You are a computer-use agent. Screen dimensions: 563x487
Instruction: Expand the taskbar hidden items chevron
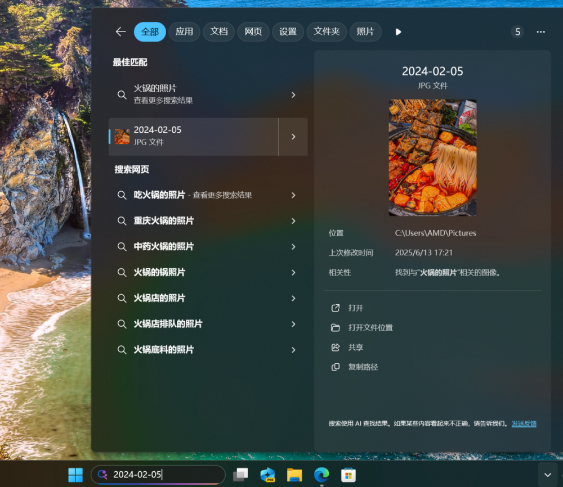(x=548, y=475)
